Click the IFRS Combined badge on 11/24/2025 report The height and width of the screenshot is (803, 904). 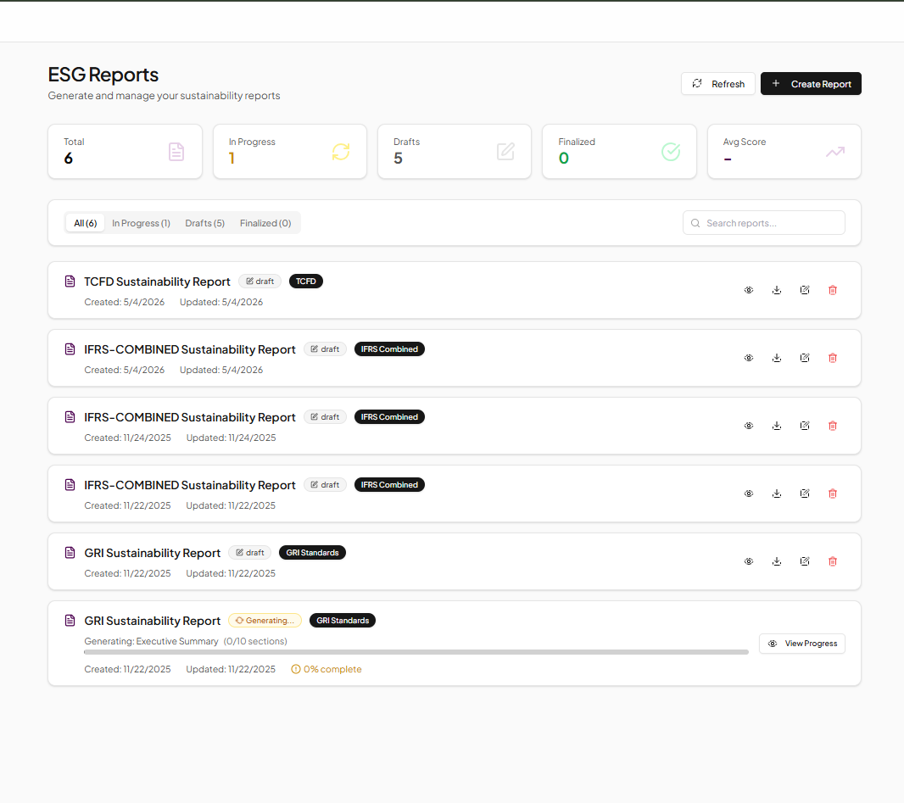click(x=389, y=417)
